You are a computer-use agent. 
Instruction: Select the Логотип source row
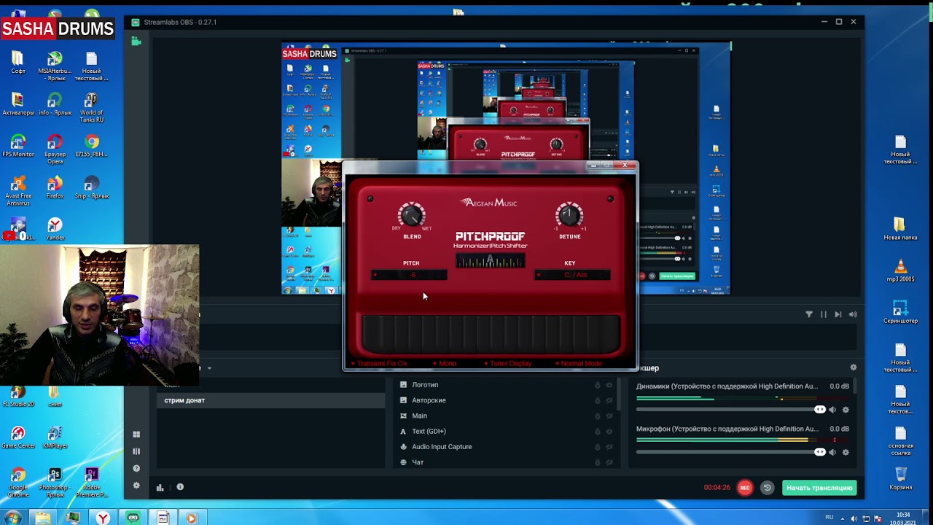pyautogui.click(x=504, y=385)
